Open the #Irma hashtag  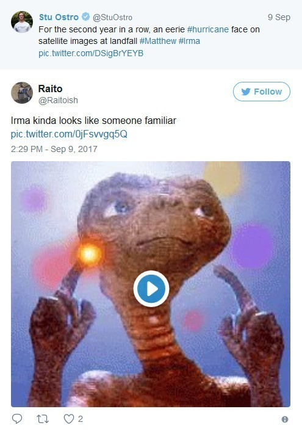click(x=189, y=42)
